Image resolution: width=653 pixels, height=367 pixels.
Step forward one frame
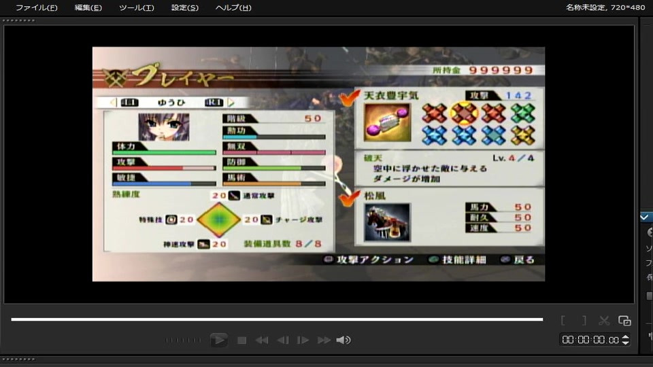(303, 340)
